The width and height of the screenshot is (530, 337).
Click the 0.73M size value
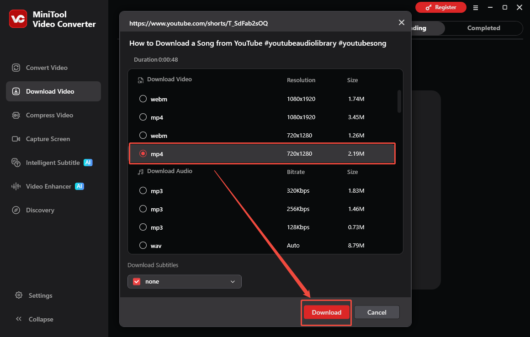point(356,227)
